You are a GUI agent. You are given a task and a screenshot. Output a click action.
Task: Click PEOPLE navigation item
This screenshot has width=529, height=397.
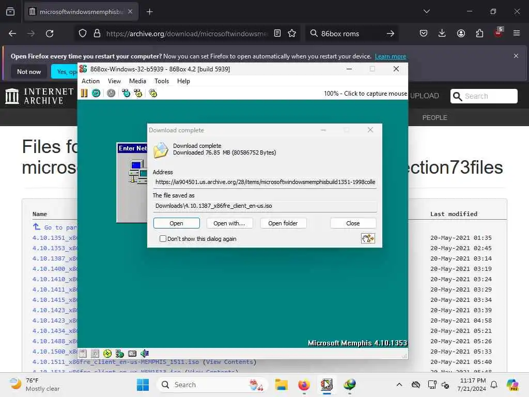tap(435, 117)
